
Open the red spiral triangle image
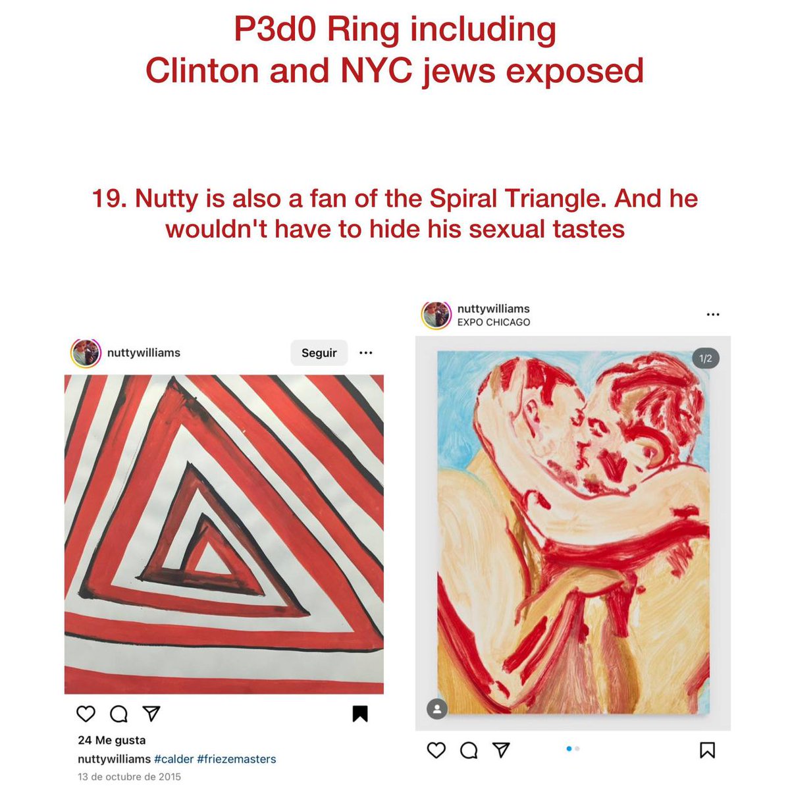(224, 535)
